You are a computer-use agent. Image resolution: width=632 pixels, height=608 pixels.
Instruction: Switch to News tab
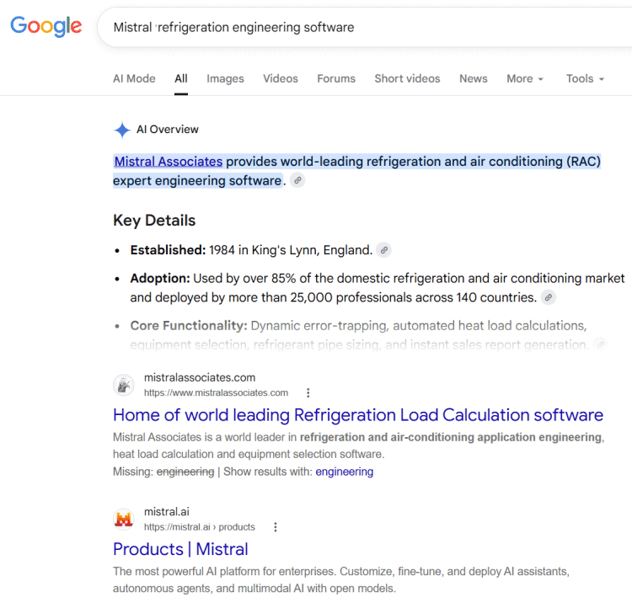(474, 78)
